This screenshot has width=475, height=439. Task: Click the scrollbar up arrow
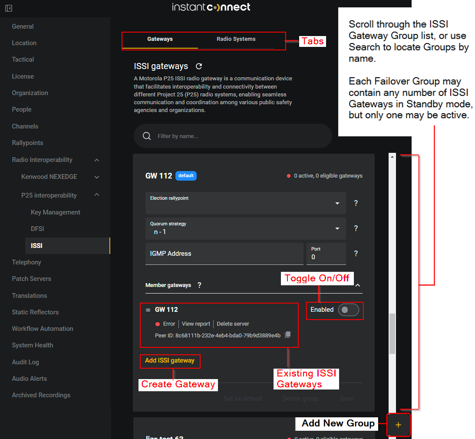[393, 157]
